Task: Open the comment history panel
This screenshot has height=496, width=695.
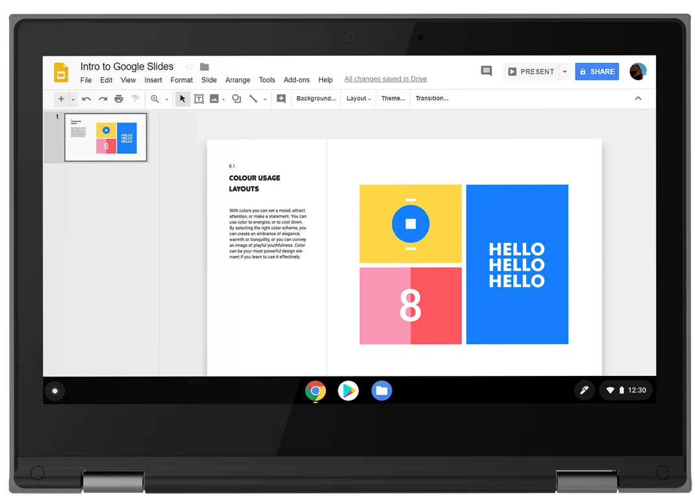Action: [x=486, y=71]
